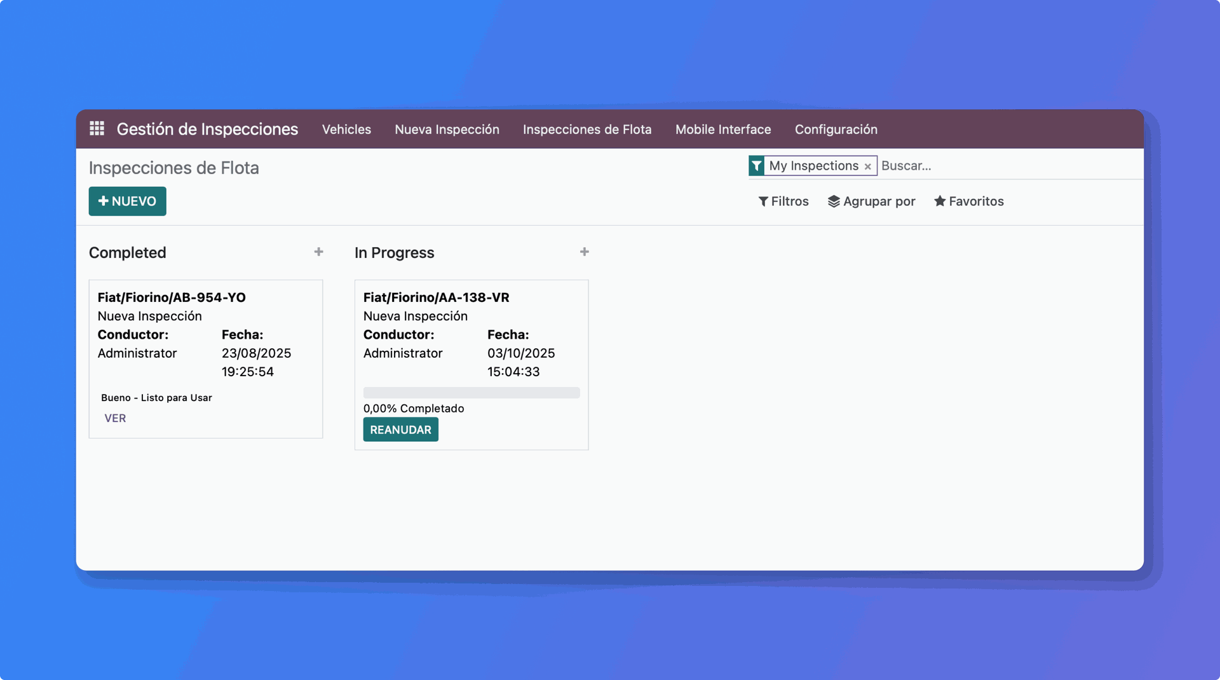Screen dimensions: 1220x680
Task: Focus the Buscar search field
Action: [1004, 166]
